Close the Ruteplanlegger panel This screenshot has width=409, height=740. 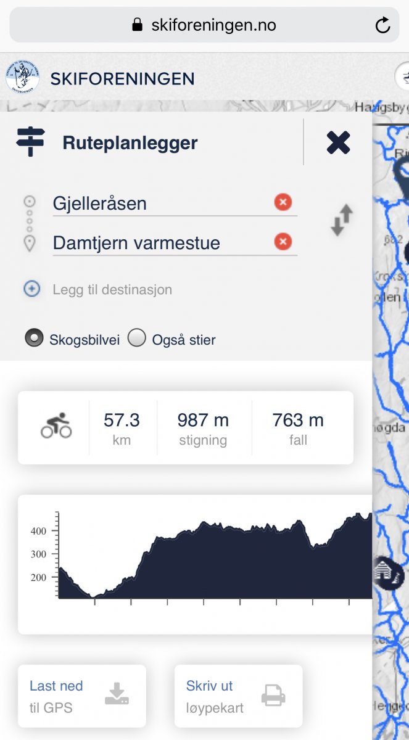(338, 143)
